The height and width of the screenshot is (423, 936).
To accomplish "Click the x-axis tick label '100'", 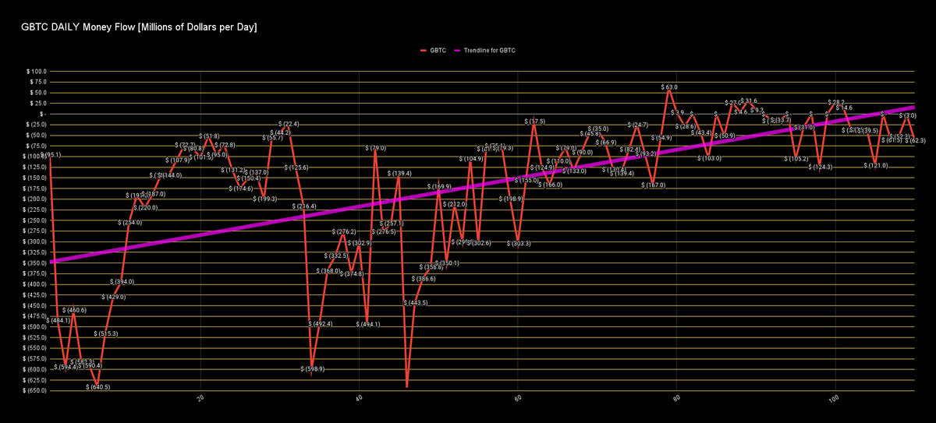I will point(835,400).
